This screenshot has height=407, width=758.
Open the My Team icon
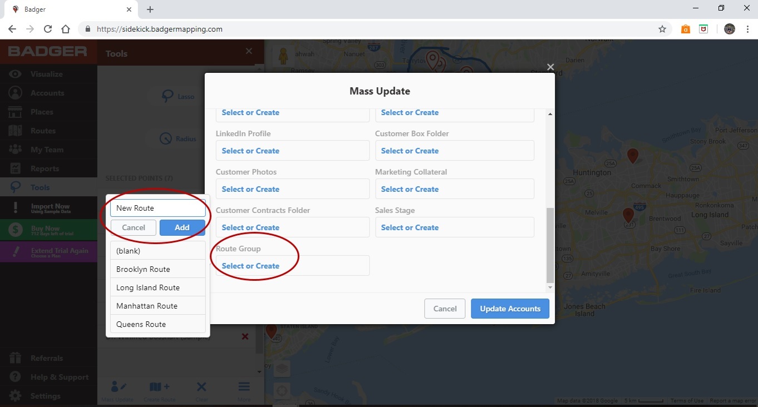(x=16, y=150)
